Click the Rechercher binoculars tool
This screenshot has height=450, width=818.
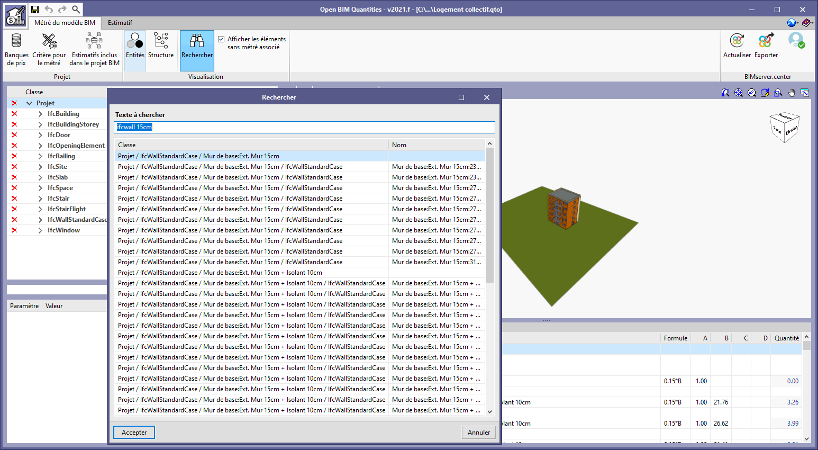tap(197, 50)
